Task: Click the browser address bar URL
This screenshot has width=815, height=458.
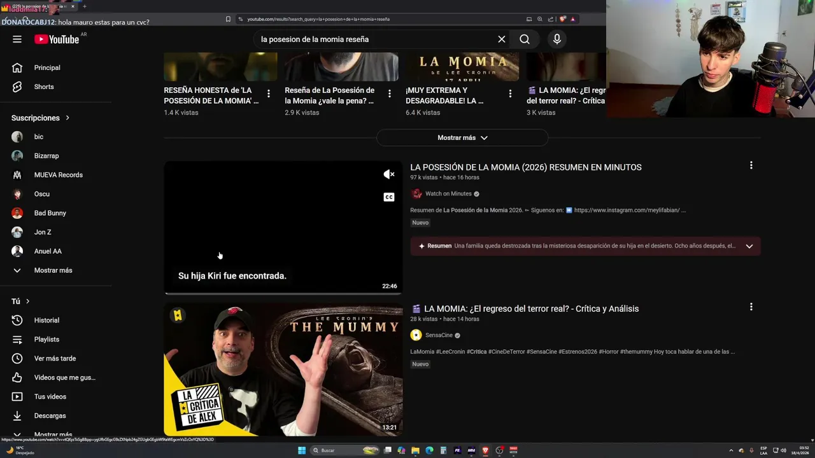Action: [318, 19]
